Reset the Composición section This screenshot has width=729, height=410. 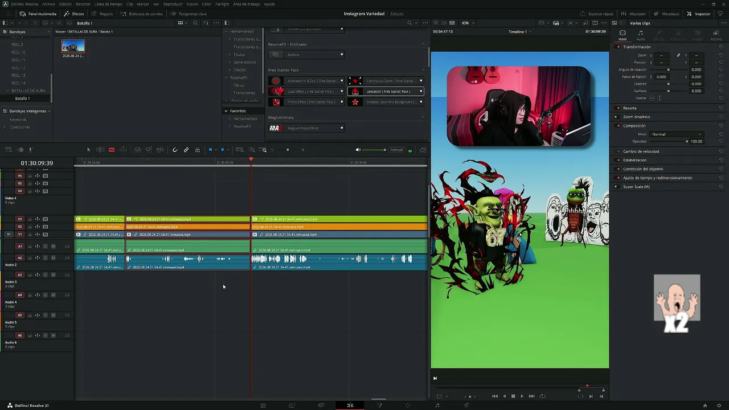[721, 125]
